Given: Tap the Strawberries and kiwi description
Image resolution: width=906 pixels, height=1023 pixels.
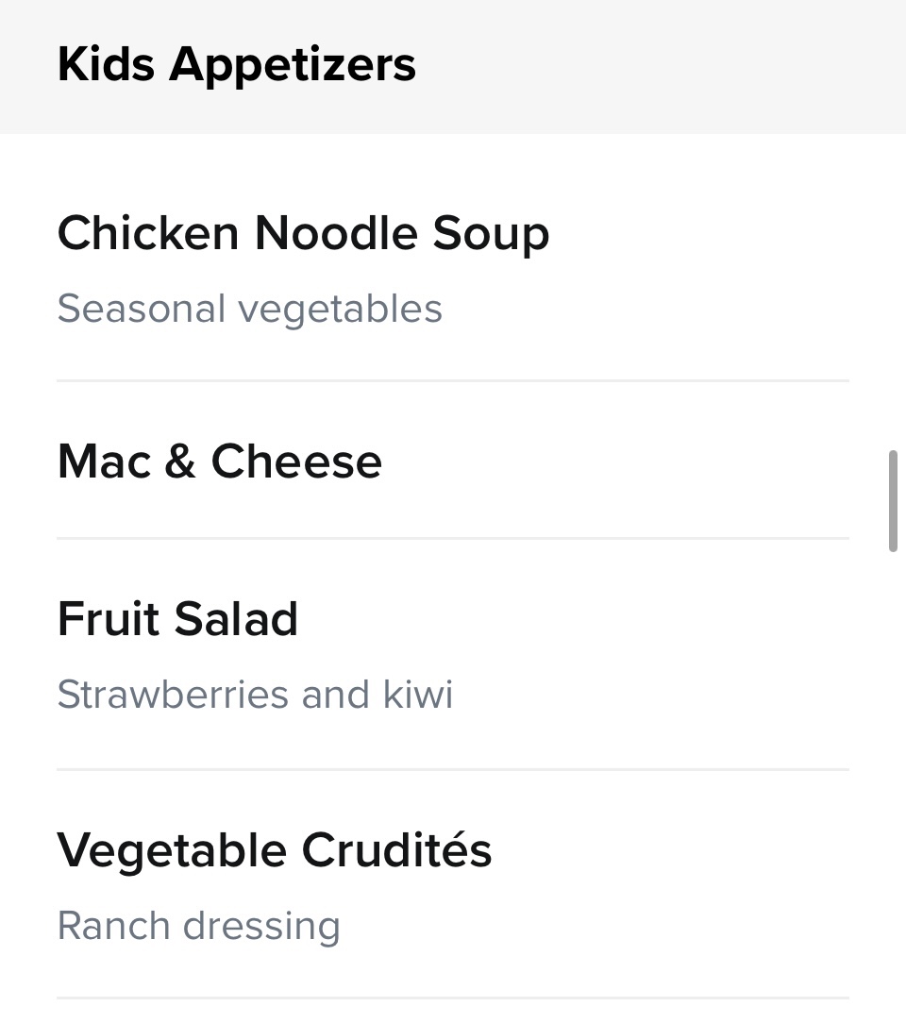Looking at the screenshot, I should (255, 695).
